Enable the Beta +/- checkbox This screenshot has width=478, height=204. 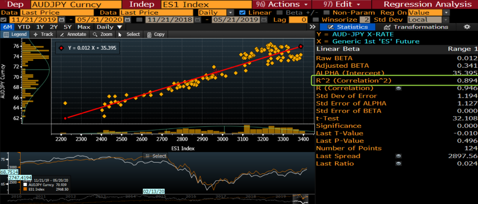279,13
